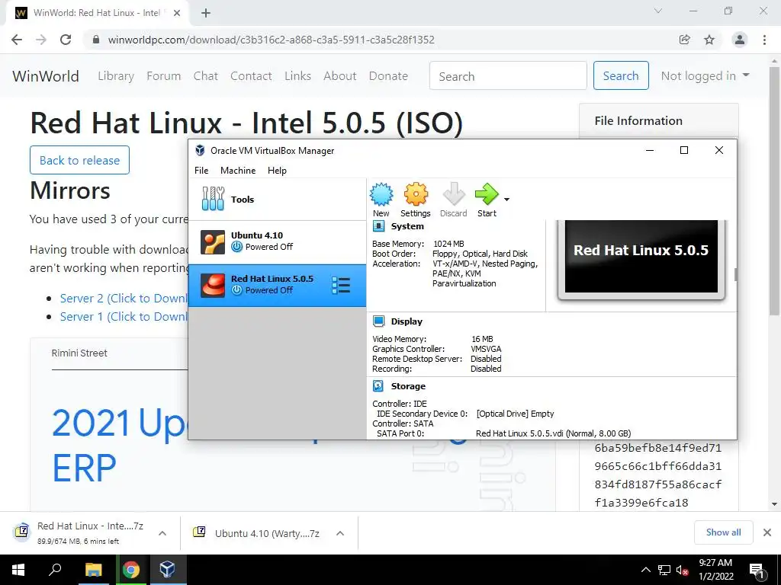This screenshot has width=781, height=585.
Task: Click the WinWorld Search button
Action: [x=621, y=75]
